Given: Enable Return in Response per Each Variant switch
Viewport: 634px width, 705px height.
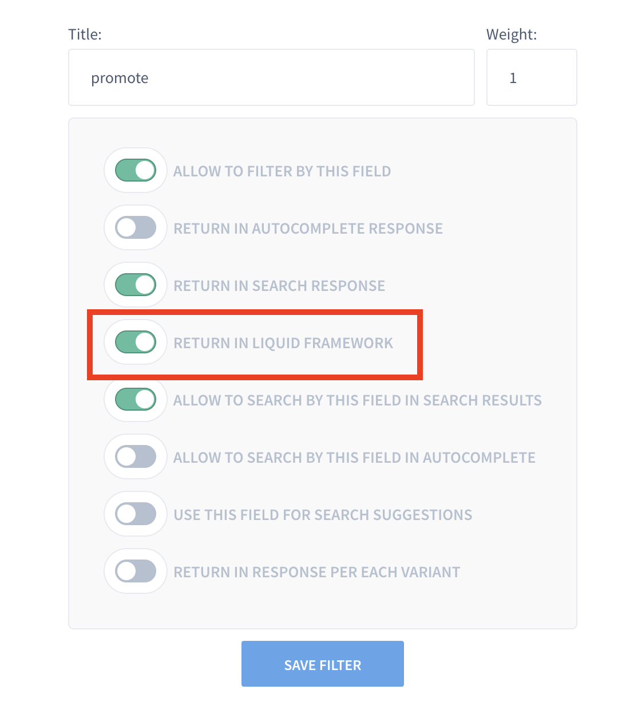Looking at the screenshot, I should (x=136, y=571).
